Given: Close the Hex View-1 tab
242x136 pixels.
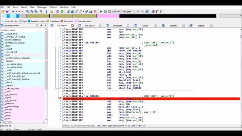Looking at the screenshot, I should (100, 26).
